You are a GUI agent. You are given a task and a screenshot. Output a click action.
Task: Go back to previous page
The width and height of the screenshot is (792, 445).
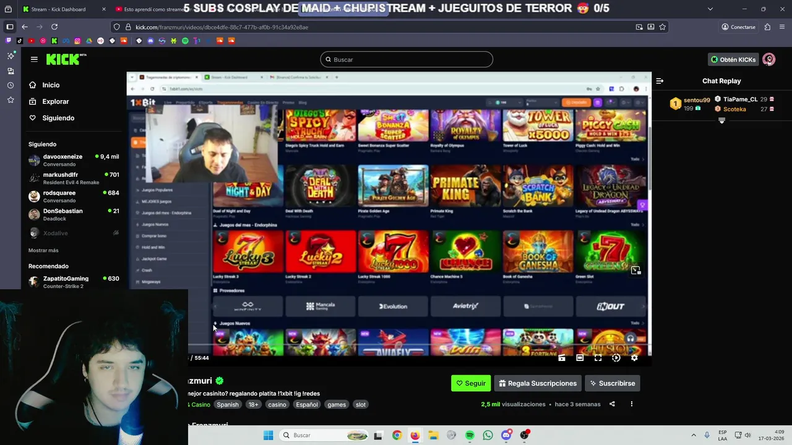[25, 27]
